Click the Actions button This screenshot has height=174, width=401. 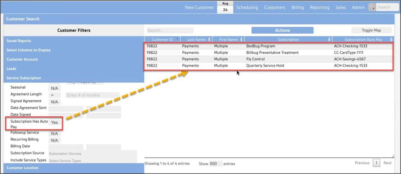pyautogui.click(x=282, y=30)
